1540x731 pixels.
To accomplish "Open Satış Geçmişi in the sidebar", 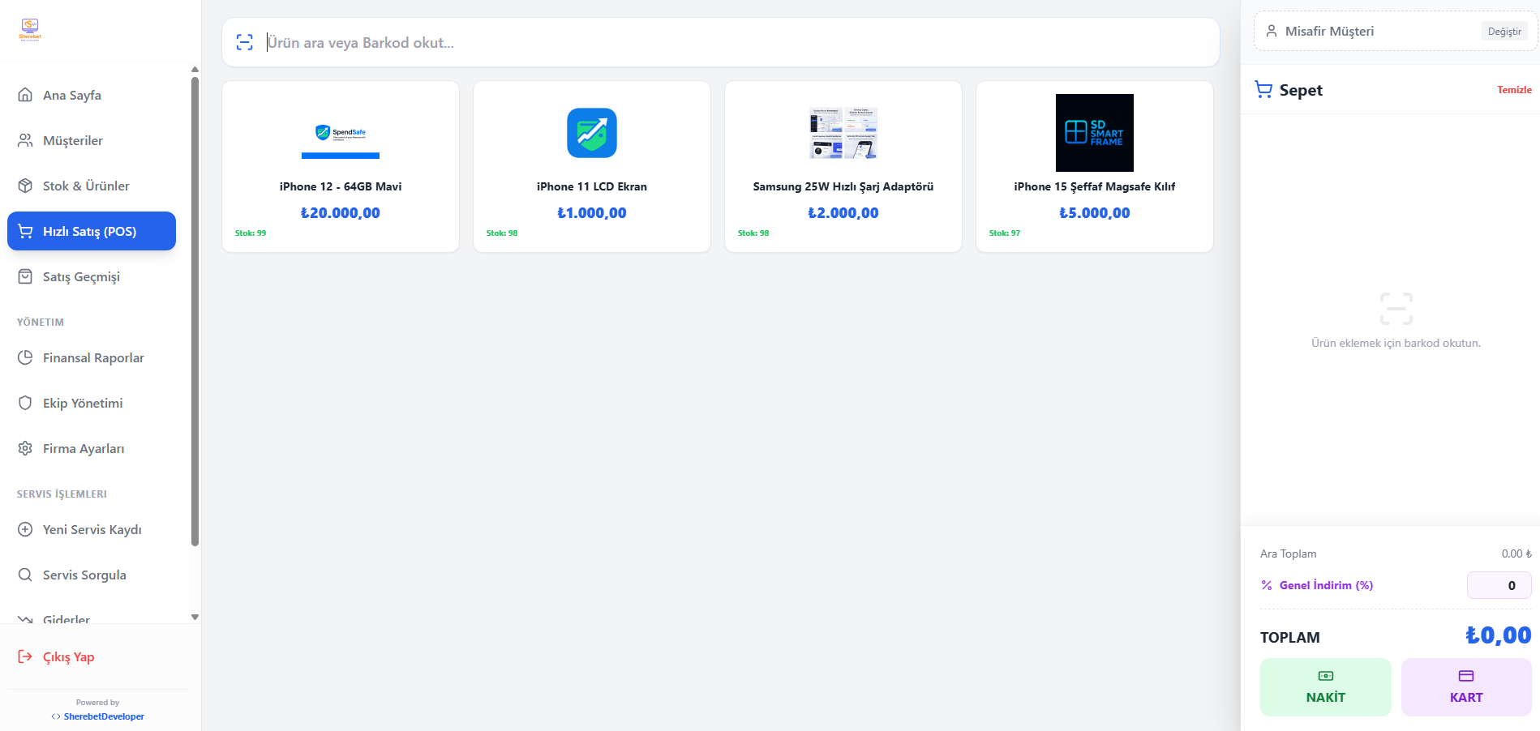I will pos(81,276).
